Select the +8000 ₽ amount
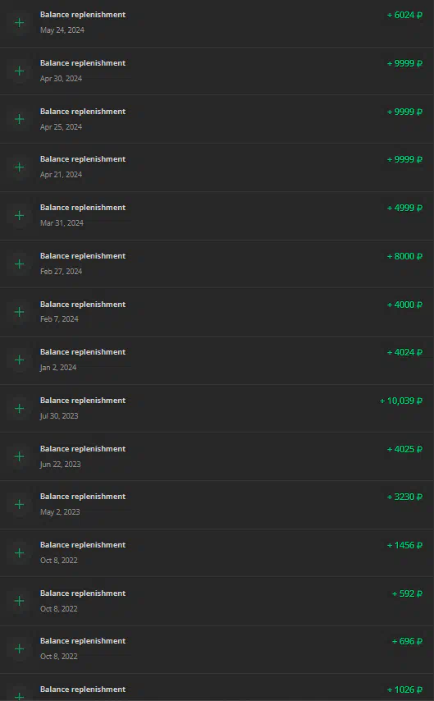The image size is (434, 701). click(404, 256)
